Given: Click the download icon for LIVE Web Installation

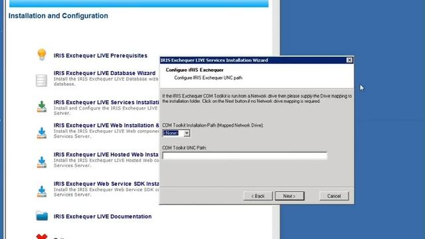Looking at the screenshot, I should [42, 133].
